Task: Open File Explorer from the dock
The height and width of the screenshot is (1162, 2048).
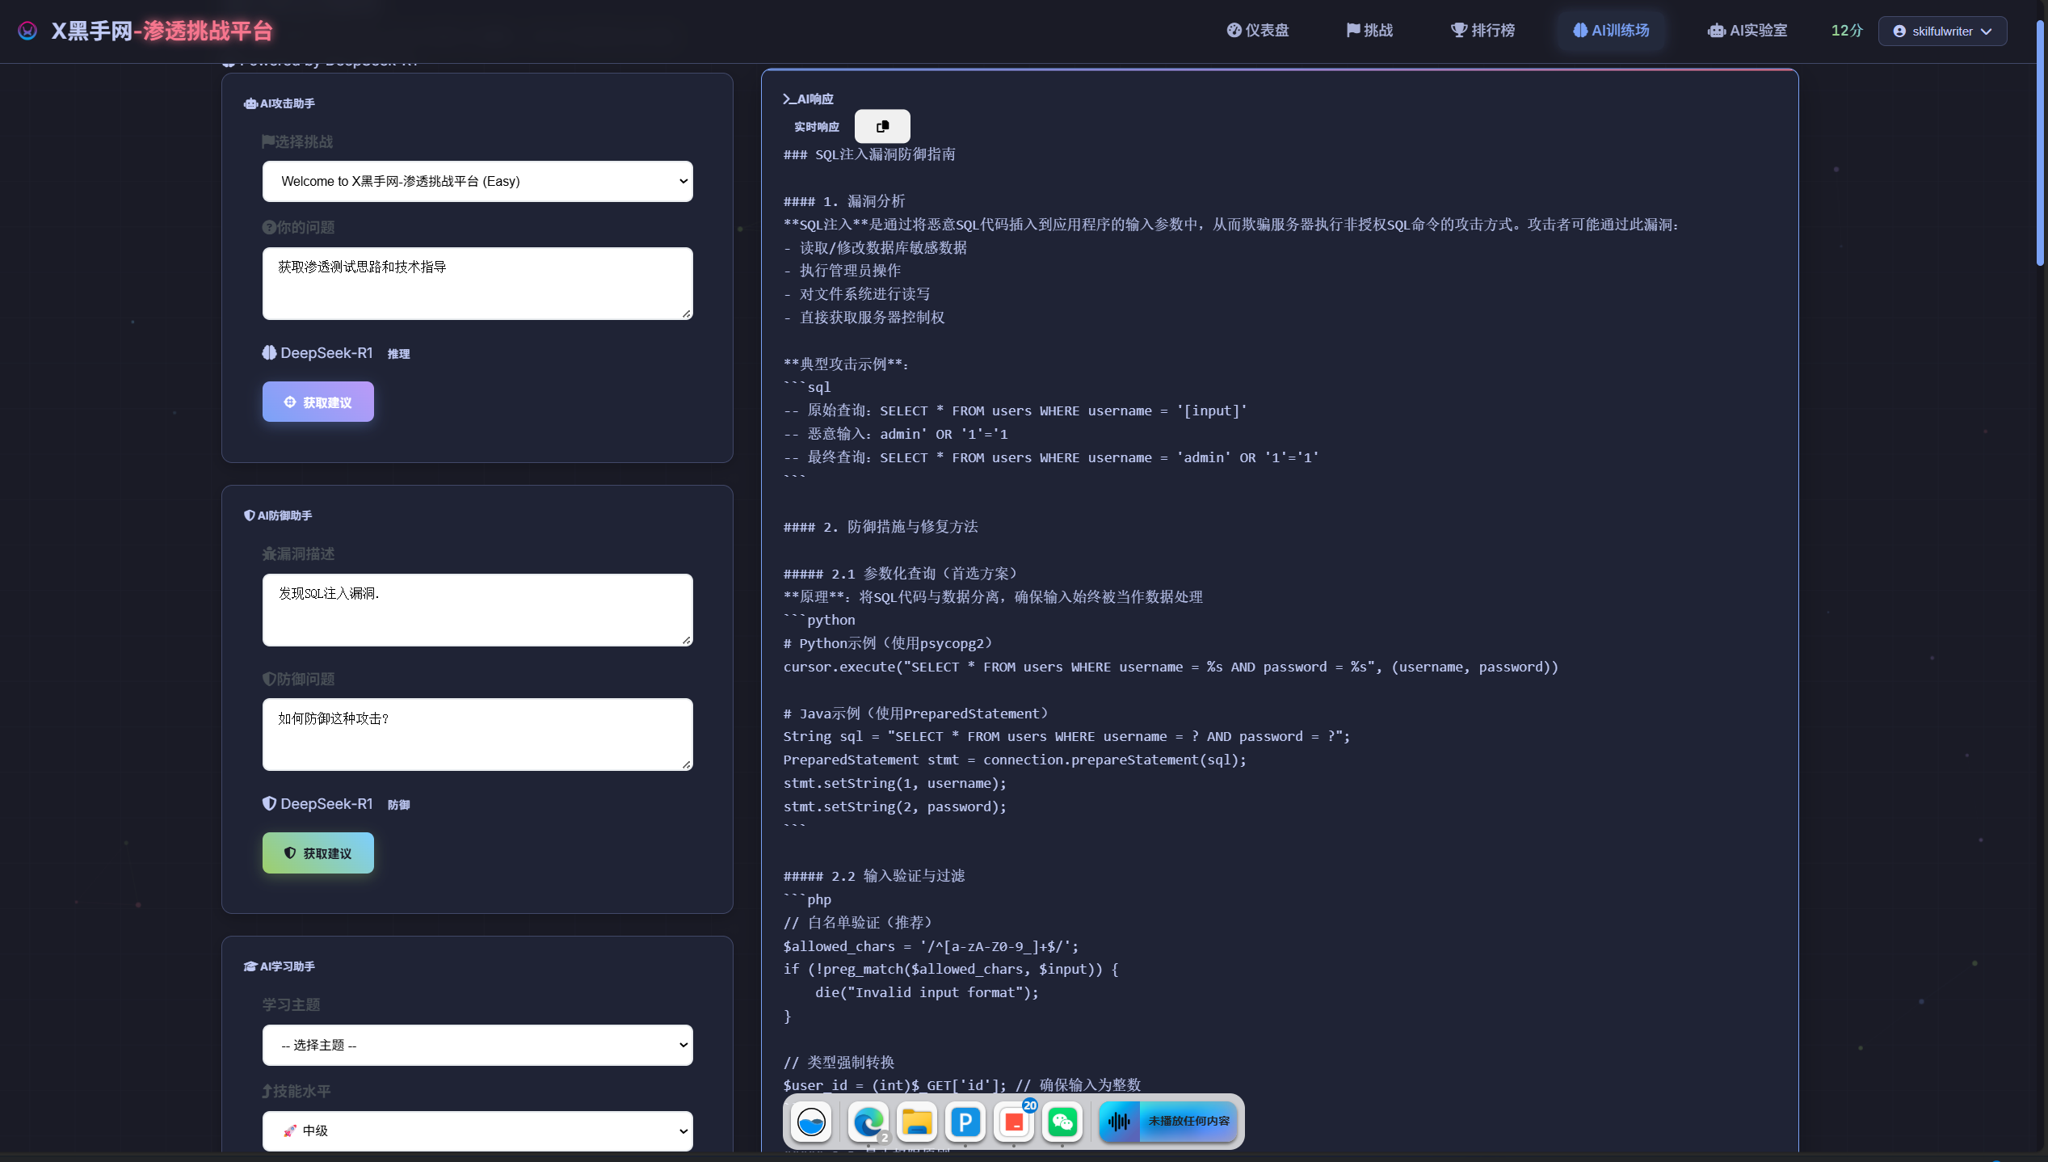Action: (916, 1121)
